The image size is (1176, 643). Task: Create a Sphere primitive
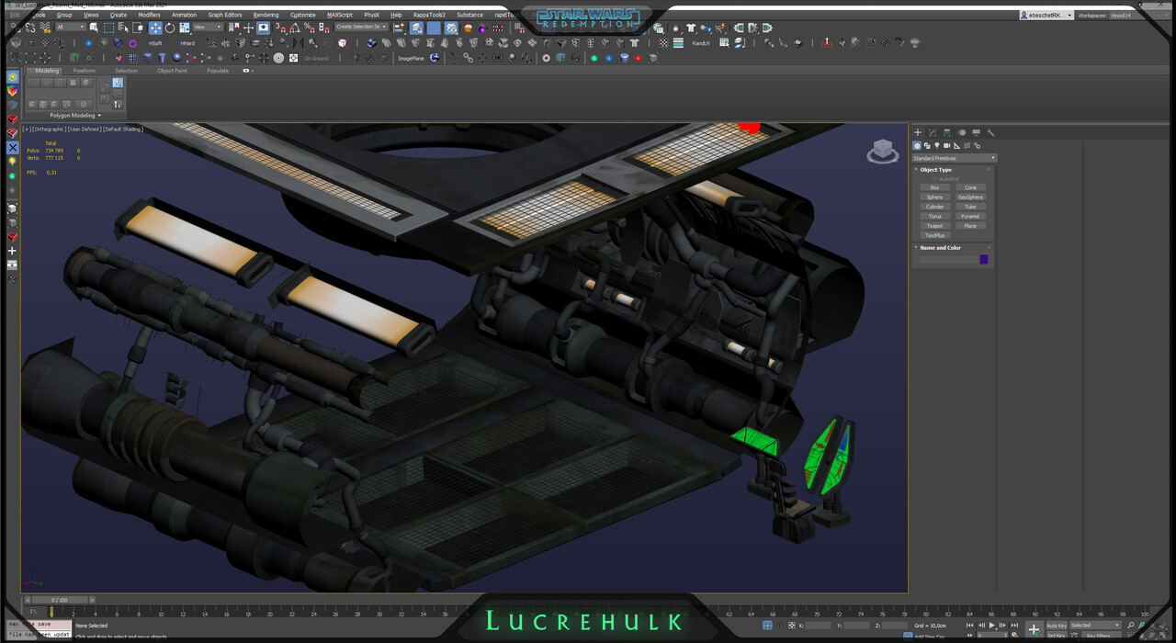coord(934,197)
